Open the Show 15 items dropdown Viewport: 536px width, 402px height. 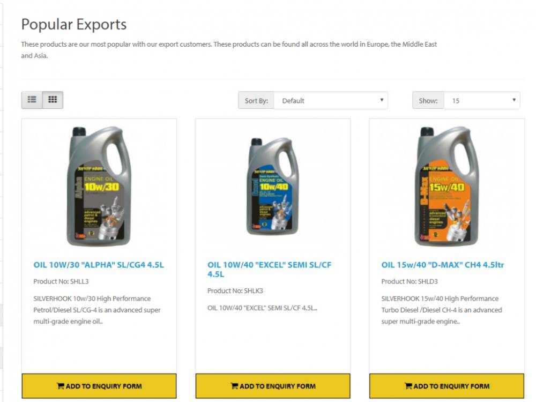point(482,101)
